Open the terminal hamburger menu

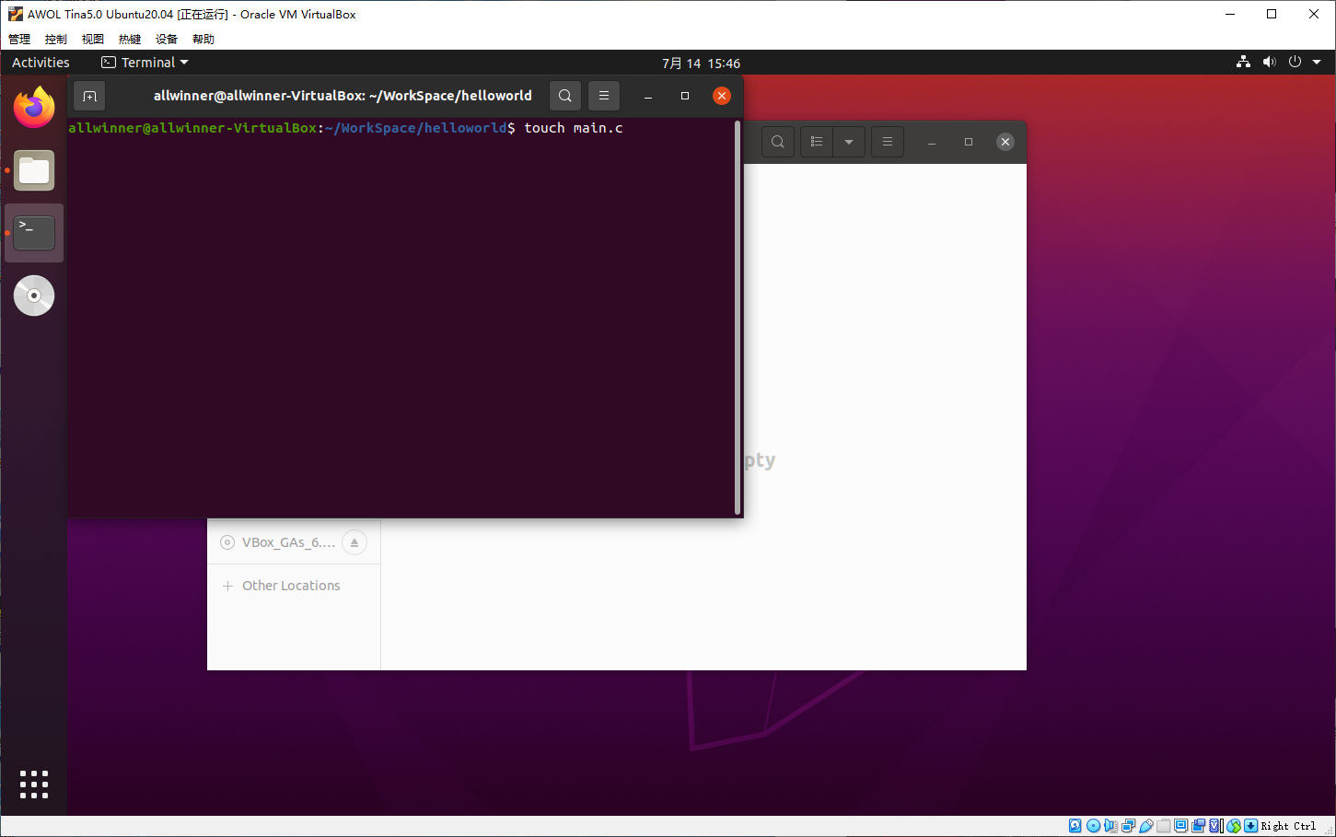tap(604, 96)
